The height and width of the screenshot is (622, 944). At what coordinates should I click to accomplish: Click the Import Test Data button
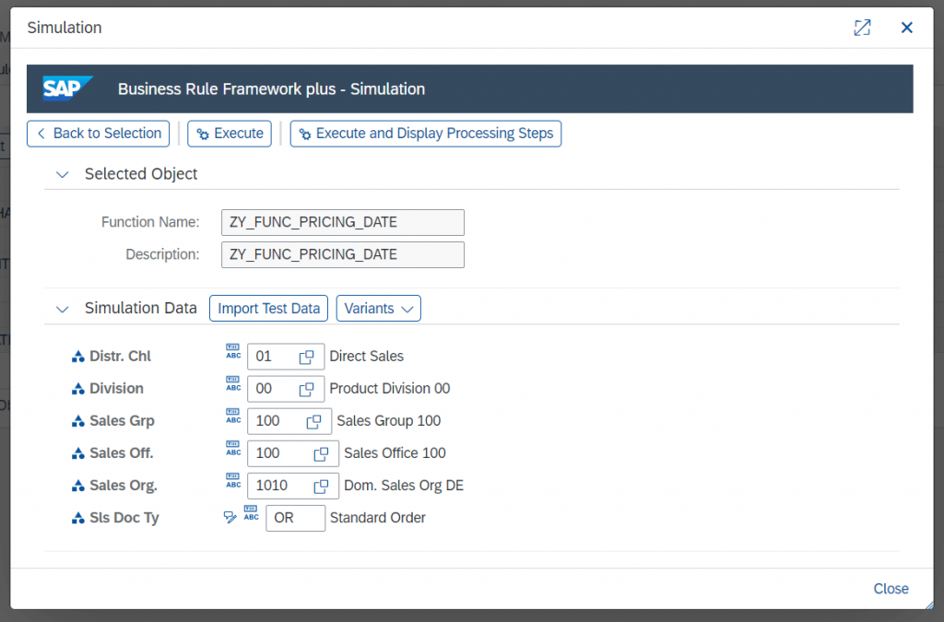point(268,309)
